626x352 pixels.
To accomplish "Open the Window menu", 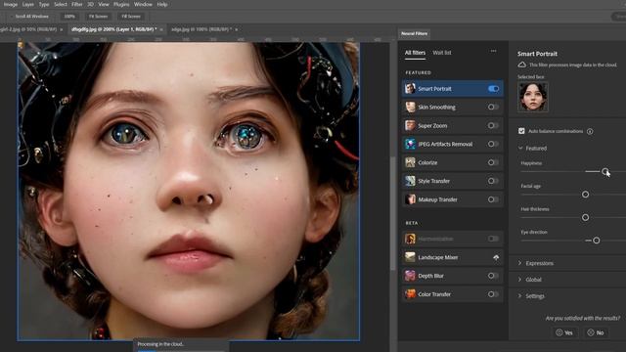I will click(143, 4).
